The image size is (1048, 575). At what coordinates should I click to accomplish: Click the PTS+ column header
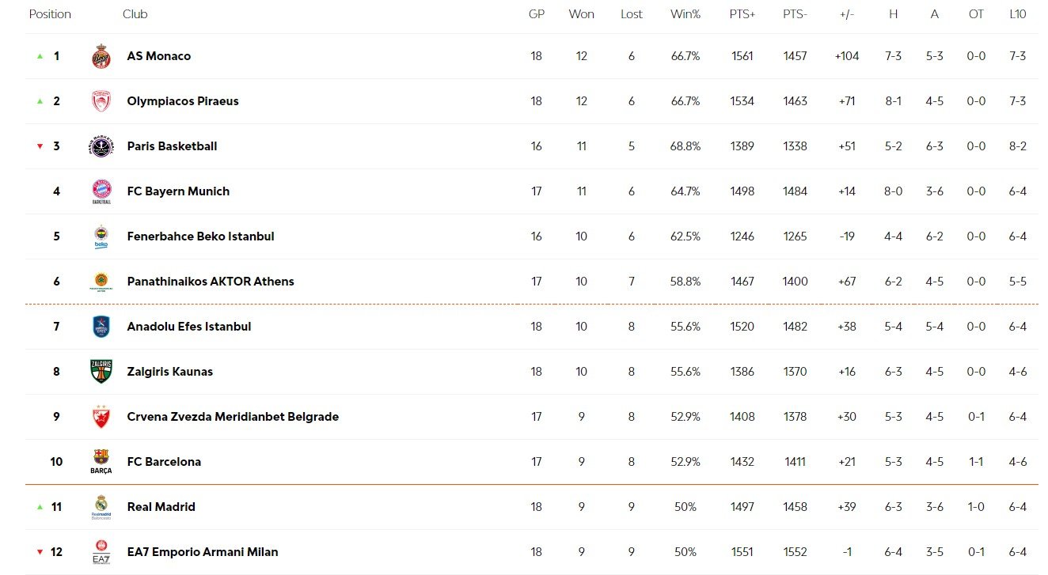(x=742, y=14)
